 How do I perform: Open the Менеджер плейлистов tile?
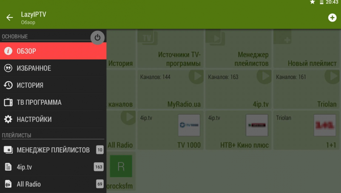[x=238, y=49]
